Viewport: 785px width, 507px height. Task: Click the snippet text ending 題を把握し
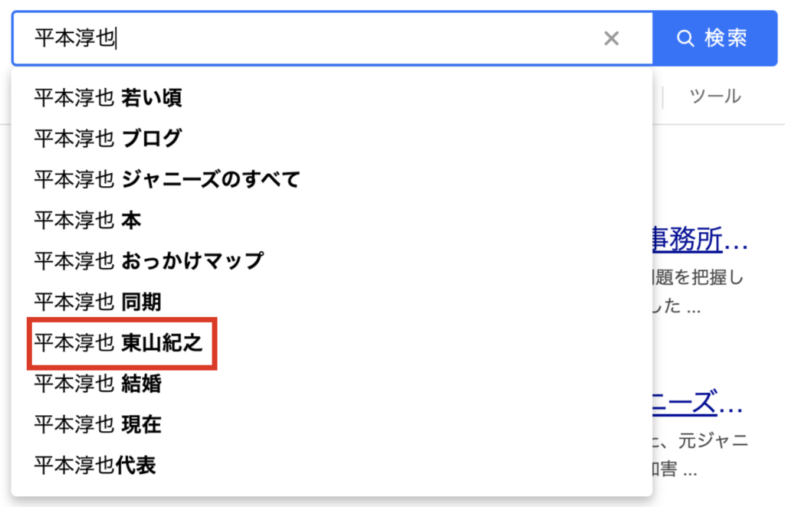pos(698,277)
